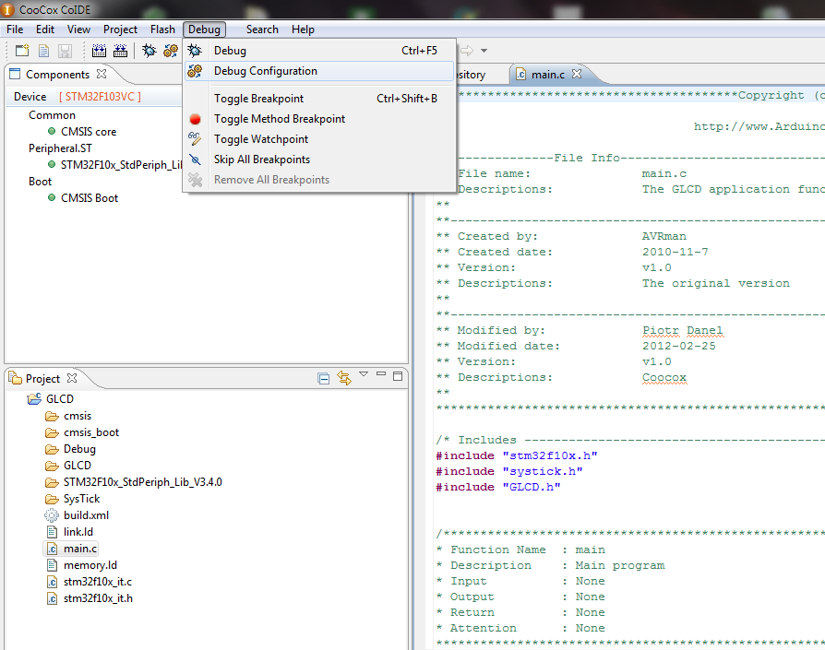825x650 pixels.
Task: Click the forward navigation arrow in toolbar
Action: click(x=467, y=51)
